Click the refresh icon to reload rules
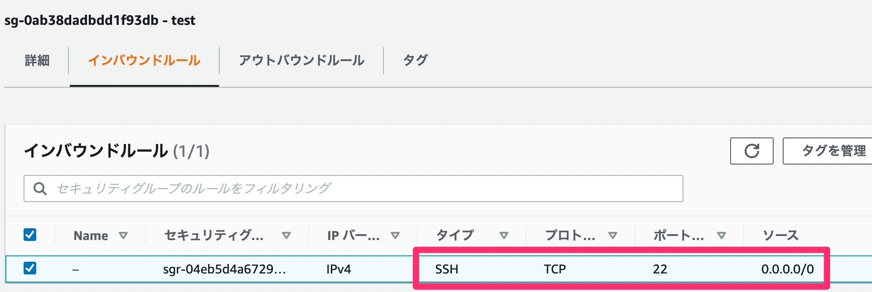Image resolution: width=872 pixels, height=292 pixels. pyautogui.click(x=751, y=151)
